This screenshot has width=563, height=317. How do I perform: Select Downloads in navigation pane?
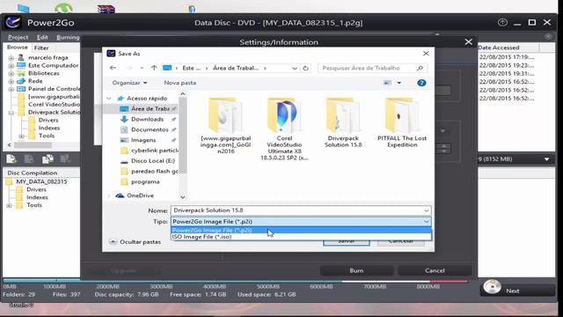point(146,119)
